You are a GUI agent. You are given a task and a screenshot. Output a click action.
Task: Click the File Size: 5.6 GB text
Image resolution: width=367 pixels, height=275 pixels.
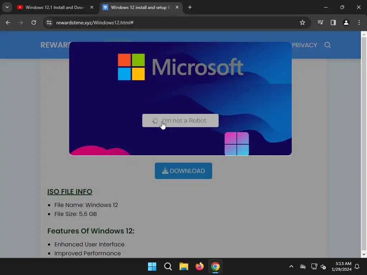[76, 214]
